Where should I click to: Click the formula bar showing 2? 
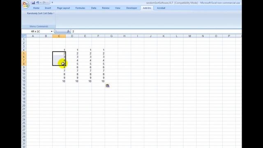pyautogui.click(x=156, y=31)
